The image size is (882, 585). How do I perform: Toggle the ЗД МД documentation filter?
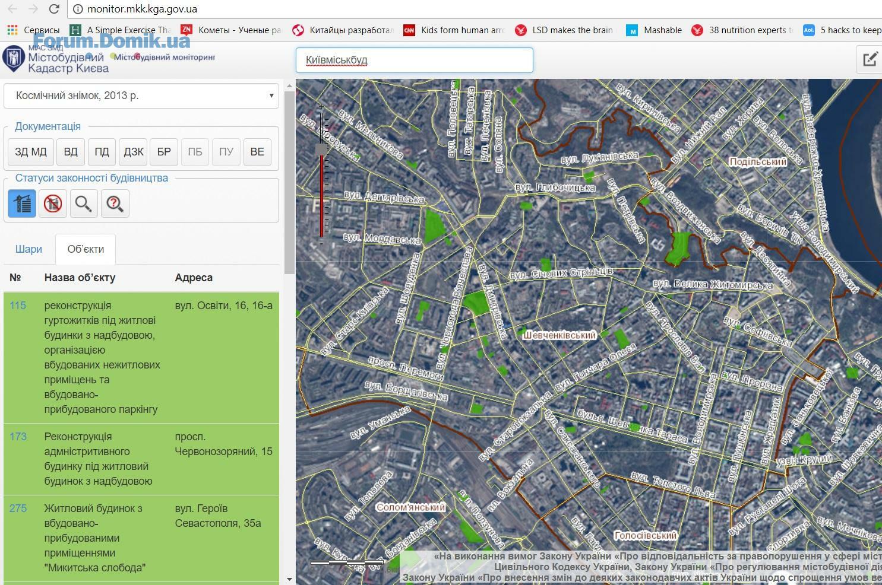point(31,152)
